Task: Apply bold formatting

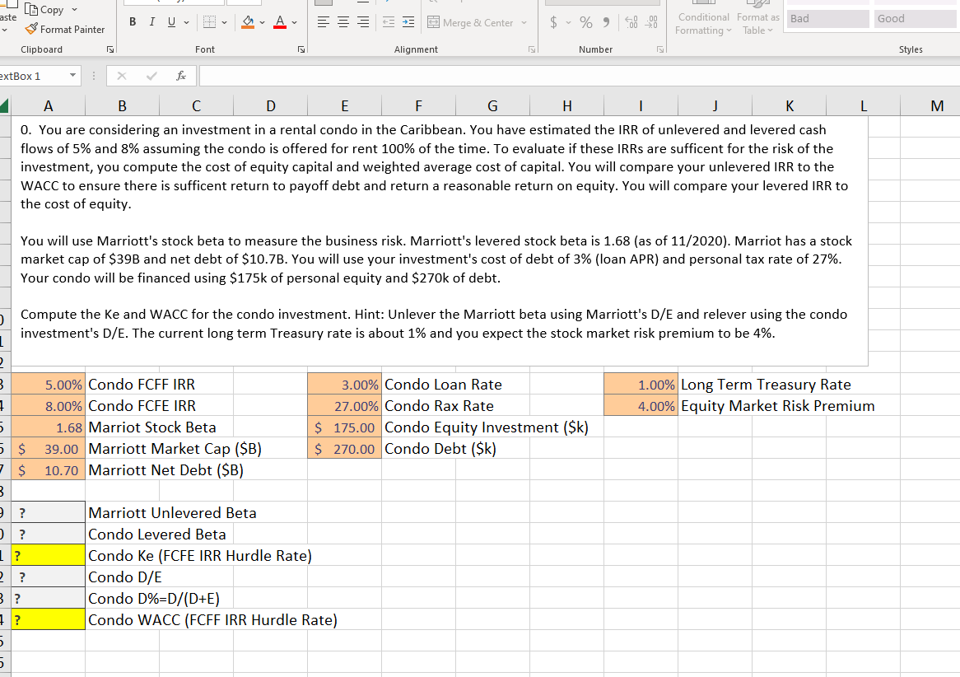Action: point(132,21)
